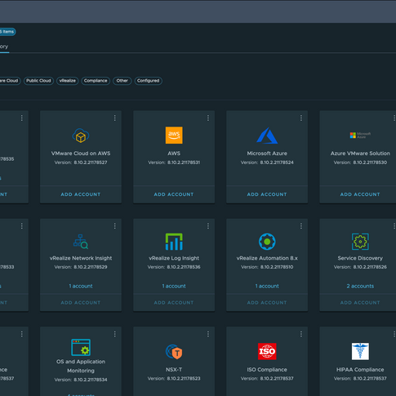Add account for vRealize Log Insight
Viewport: 396px width, 396px height.
click(174, 302)
